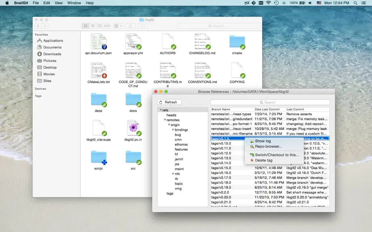Open the src folder icon

point(133,157)
